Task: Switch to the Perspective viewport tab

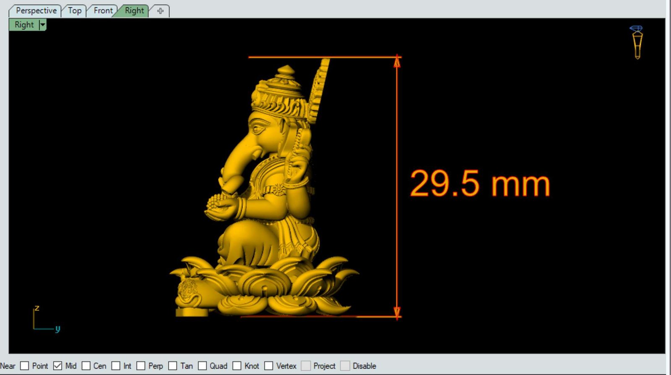Action: (36, 11)
